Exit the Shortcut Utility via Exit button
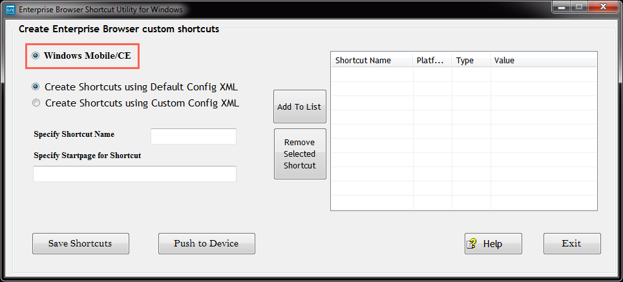The height and width of the screenshot is (282, 623). point(571,243)
